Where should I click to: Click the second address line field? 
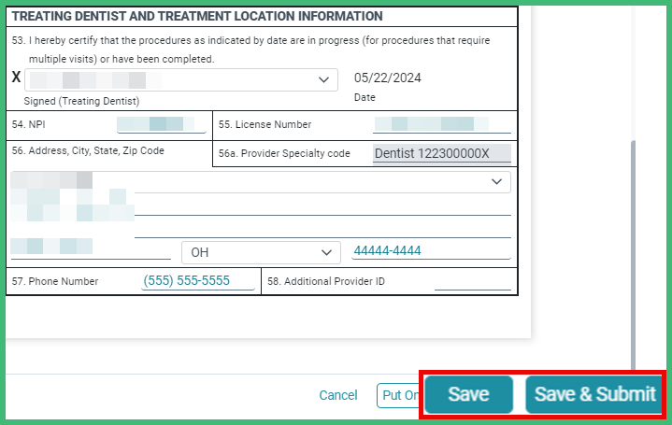click(x=322, y=205)
